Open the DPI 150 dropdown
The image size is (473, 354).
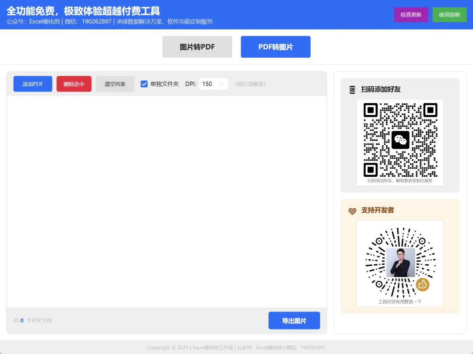click(213, 84)
